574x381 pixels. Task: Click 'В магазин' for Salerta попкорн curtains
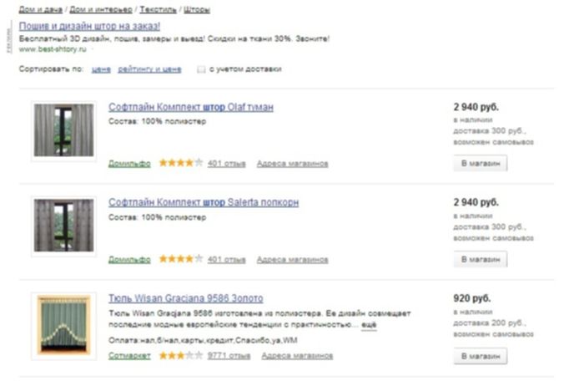[x=481, y=259]
